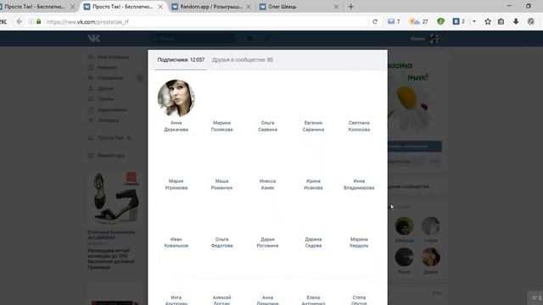543x305 pixels.
Task: Open subscriber Инесса Азиек
Action: 267,185
